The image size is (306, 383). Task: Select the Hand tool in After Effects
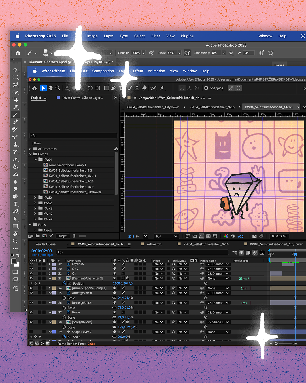pos(50,88)
